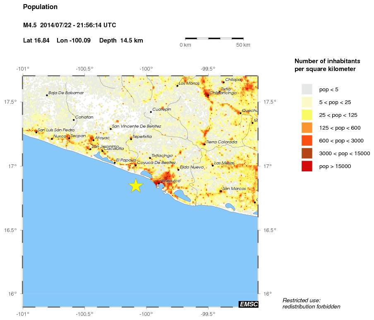Screen dimensions: 374x320
Task: Click the Baja De Balsamar map marker
Action: 47,95
